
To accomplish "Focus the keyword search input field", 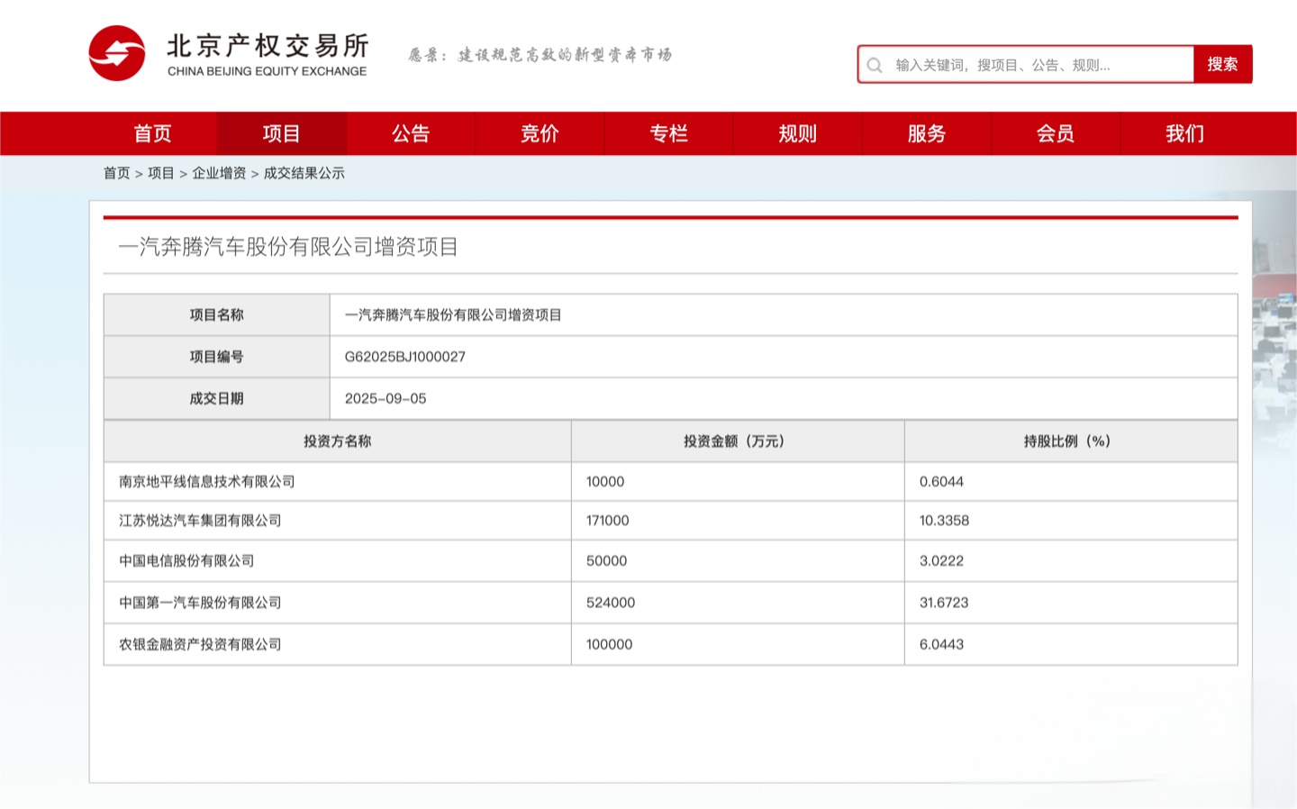I will tap(1027, 65).
